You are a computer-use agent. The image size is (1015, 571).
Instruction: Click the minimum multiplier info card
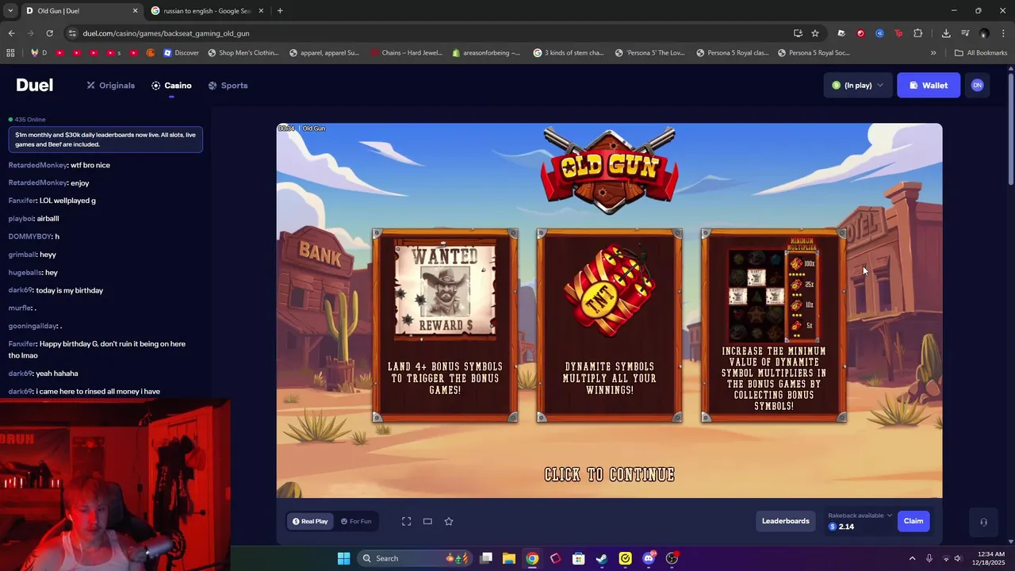click(x=773, y=326)
